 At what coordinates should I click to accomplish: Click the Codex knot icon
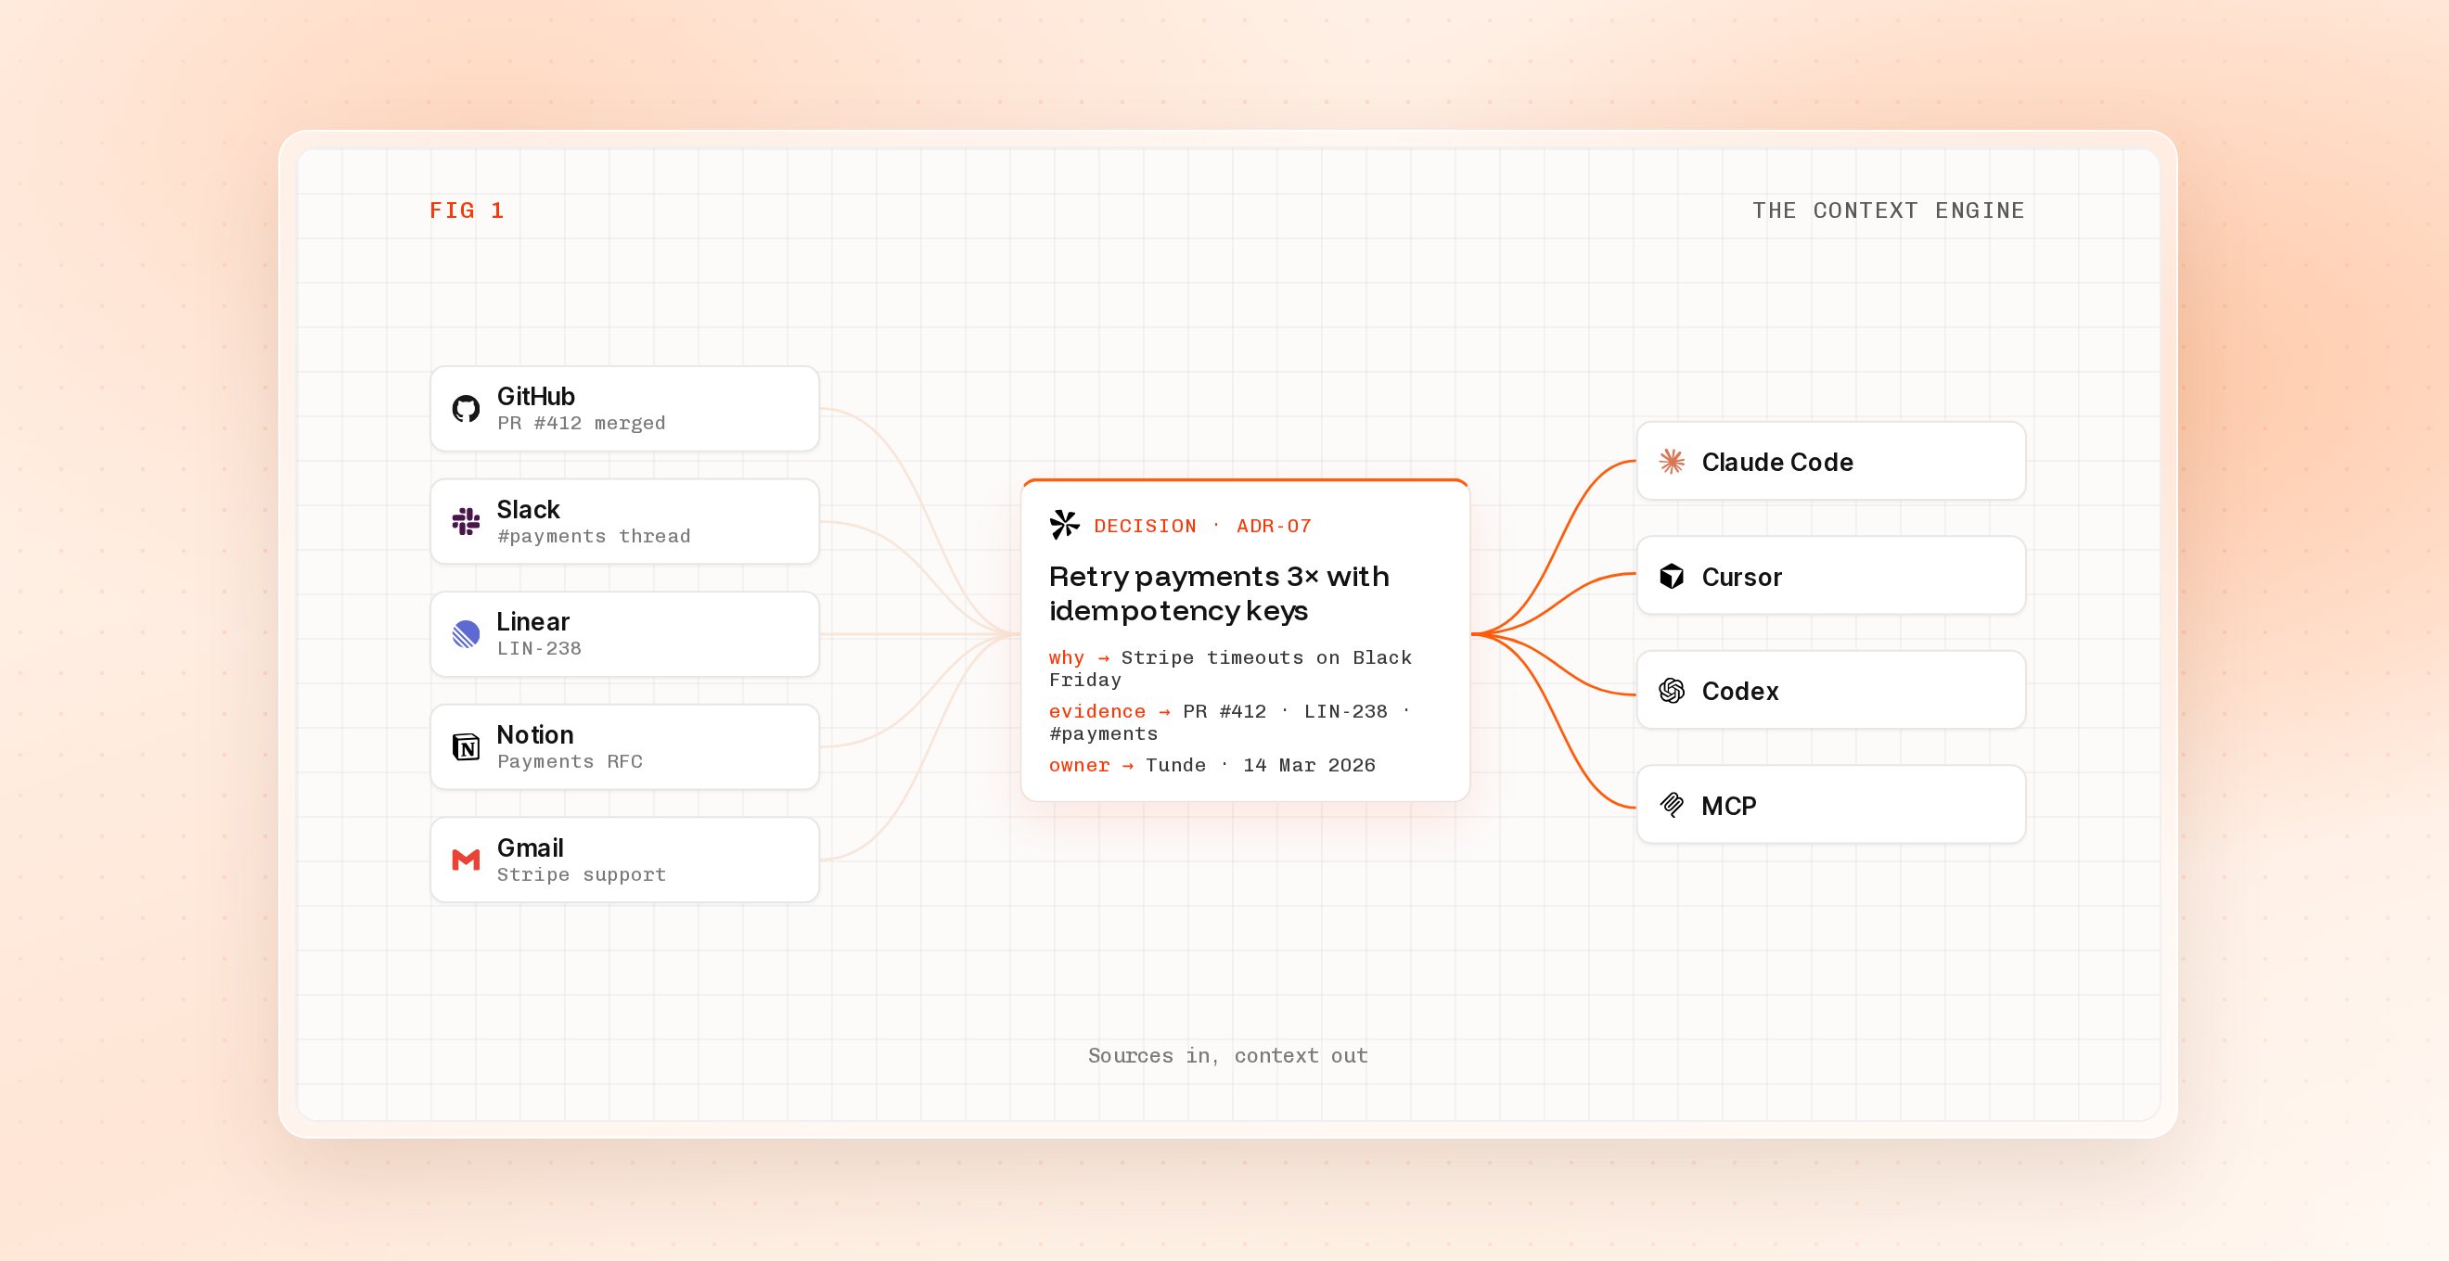[1672, 691]
